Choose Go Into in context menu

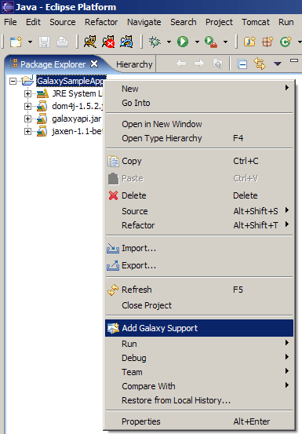(x=199, y=103)
